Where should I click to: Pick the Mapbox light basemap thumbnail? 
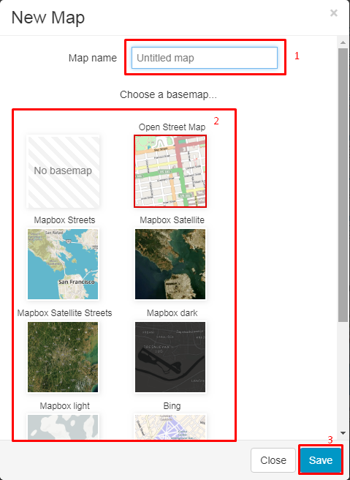tap(63, 427)
